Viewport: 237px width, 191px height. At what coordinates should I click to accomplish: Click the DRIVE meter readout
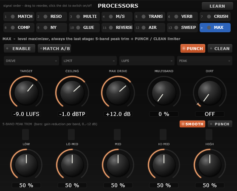point(31,61)
